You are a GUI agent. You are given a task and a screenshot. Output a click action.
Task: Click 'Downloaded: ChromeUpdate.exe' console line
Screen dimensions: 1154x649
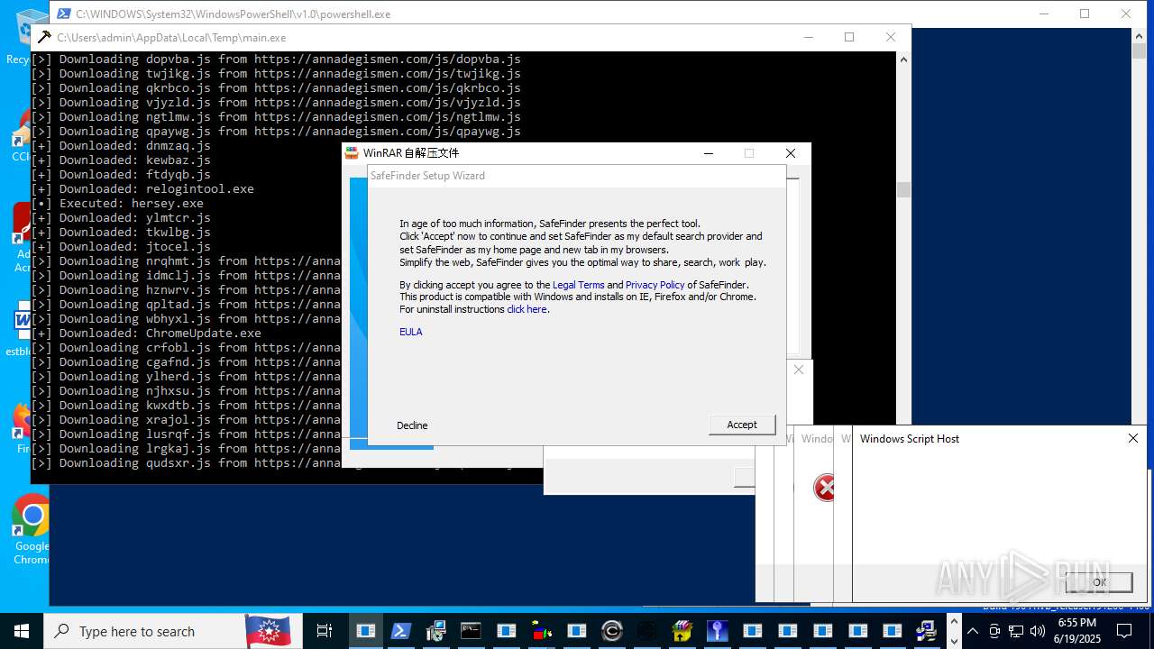click(x=146, y=334)
